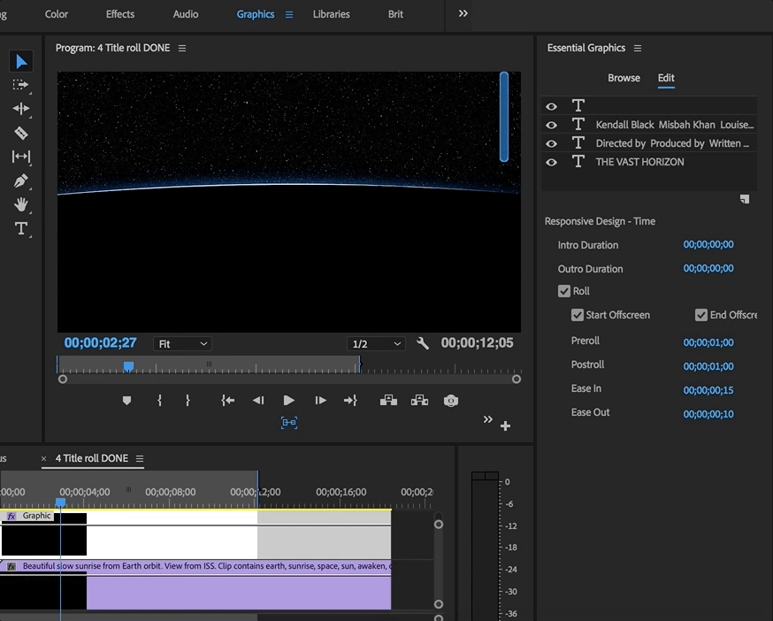Click the Preroll timecode value
This screenshot has width=773, height=621.
point(708,342)
